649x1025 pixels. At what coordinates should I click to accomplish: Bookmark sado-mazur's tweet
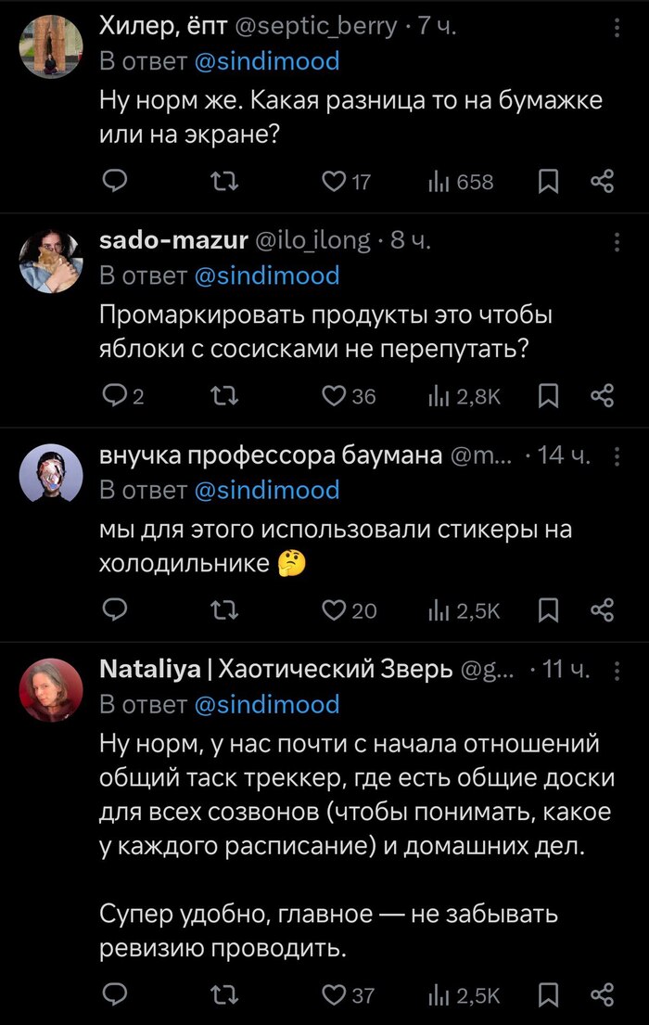(x=549, y=396)
